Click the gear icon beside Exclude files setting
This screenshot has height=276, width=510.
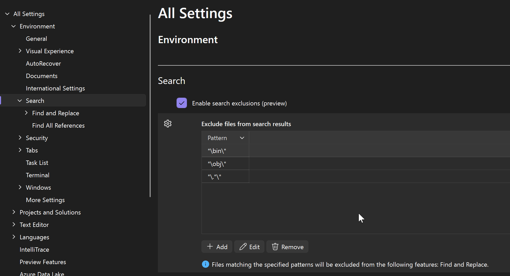coord(168,124)
